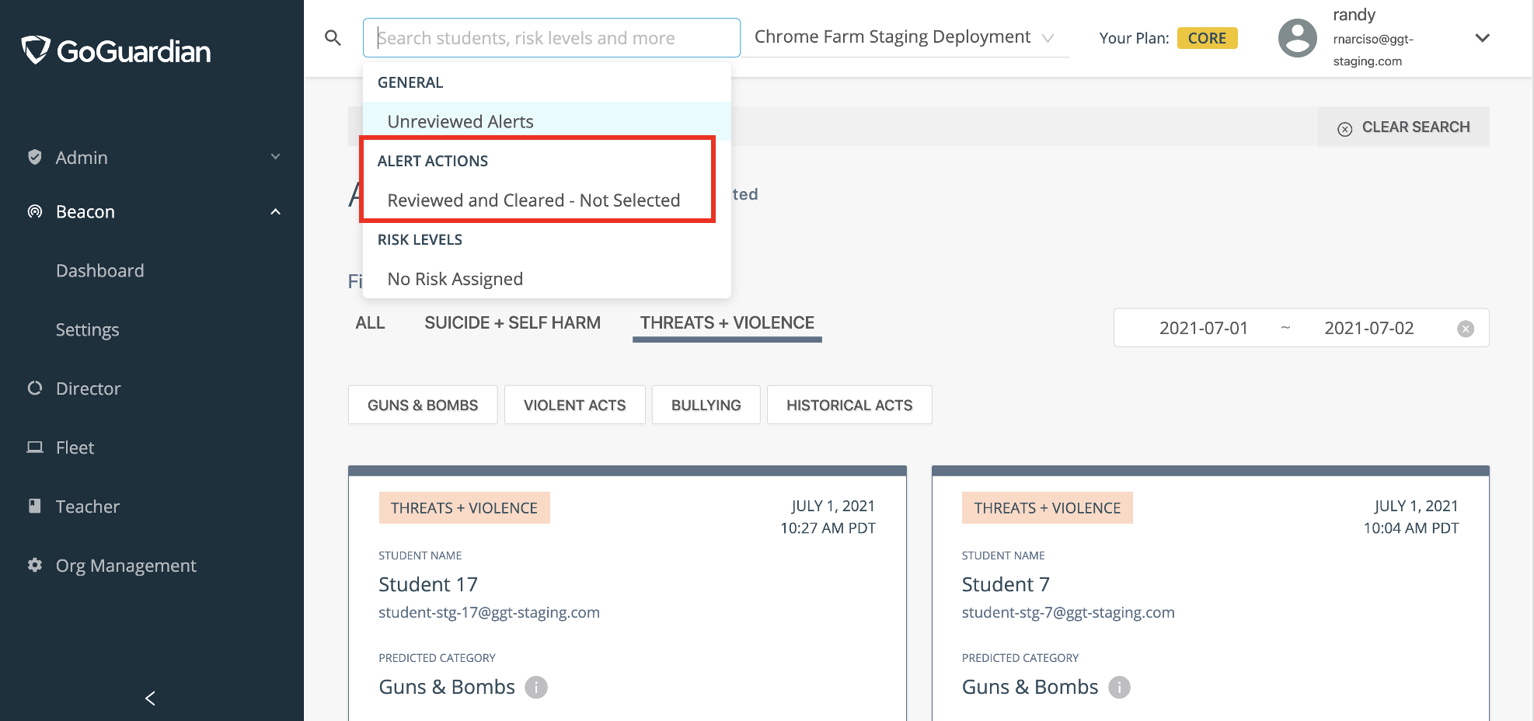Select Unreviewed Alerts suggestion
The width and height of the screenshot is (1534, 721).
pyautogui.click(x=547, y=121)
